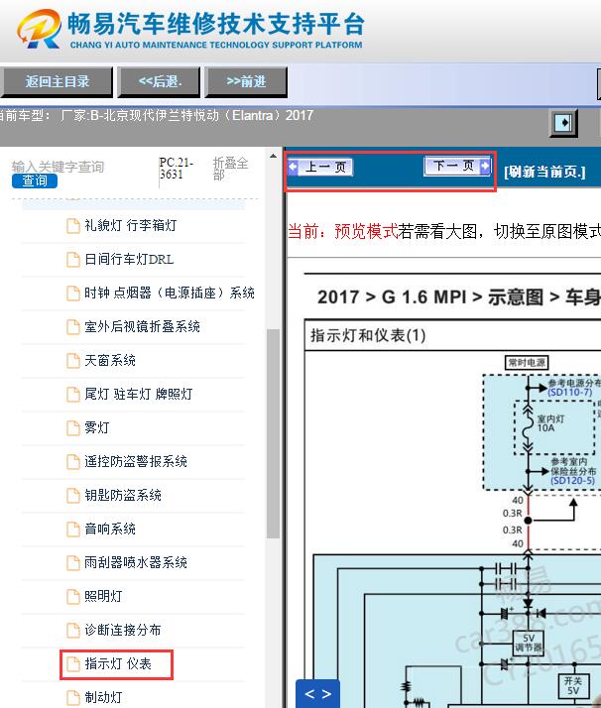The width and height of the screenshot is (601, 708).
Task: Open 礼貌灯 行李箱灯 entry
Action: point(131,225)
